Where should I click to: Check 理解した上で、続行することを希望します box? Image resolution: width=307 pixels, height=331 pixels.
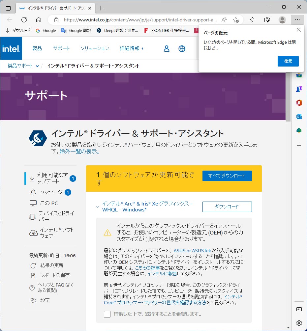pyautogui.click(x=107, y=314)
